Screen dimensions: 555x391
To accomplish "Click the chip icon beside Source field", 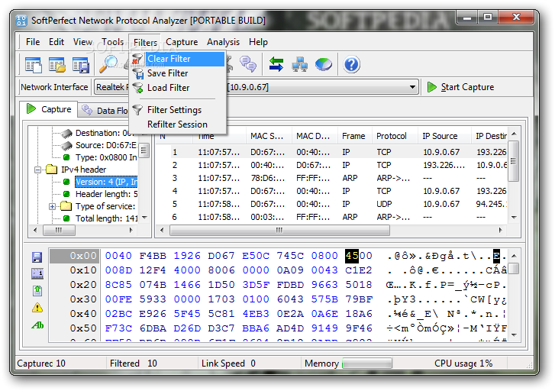I will pyautogui.click(x=66, y=146).
